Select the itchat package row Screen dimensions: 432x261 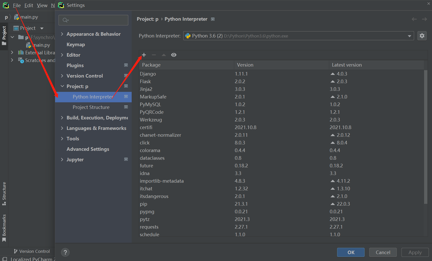281,189
